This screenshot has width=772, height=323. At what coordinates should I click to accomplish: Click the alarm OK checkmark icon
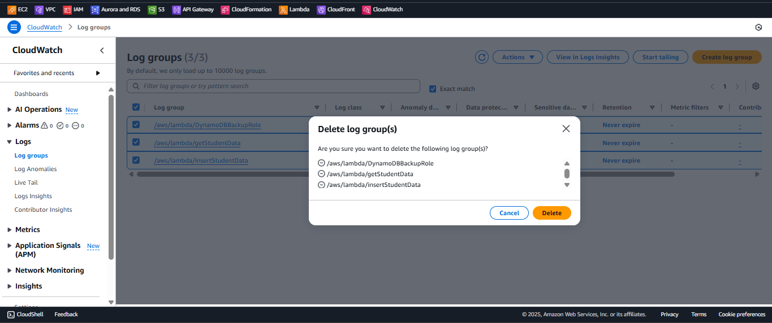click(x=60, y=125)
